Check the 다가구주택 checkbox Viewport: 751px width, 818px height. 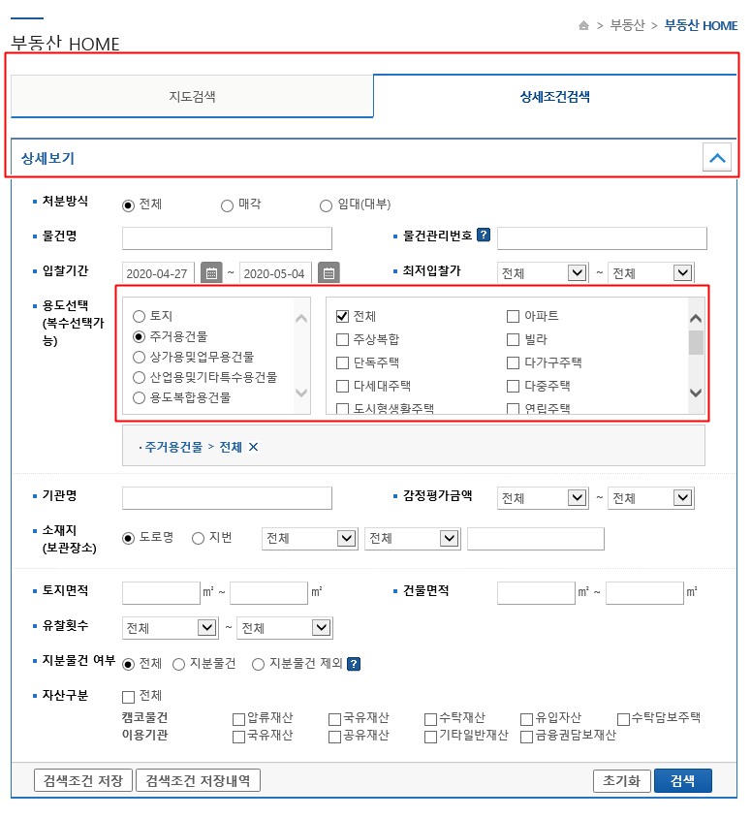(x=514, y=362)
